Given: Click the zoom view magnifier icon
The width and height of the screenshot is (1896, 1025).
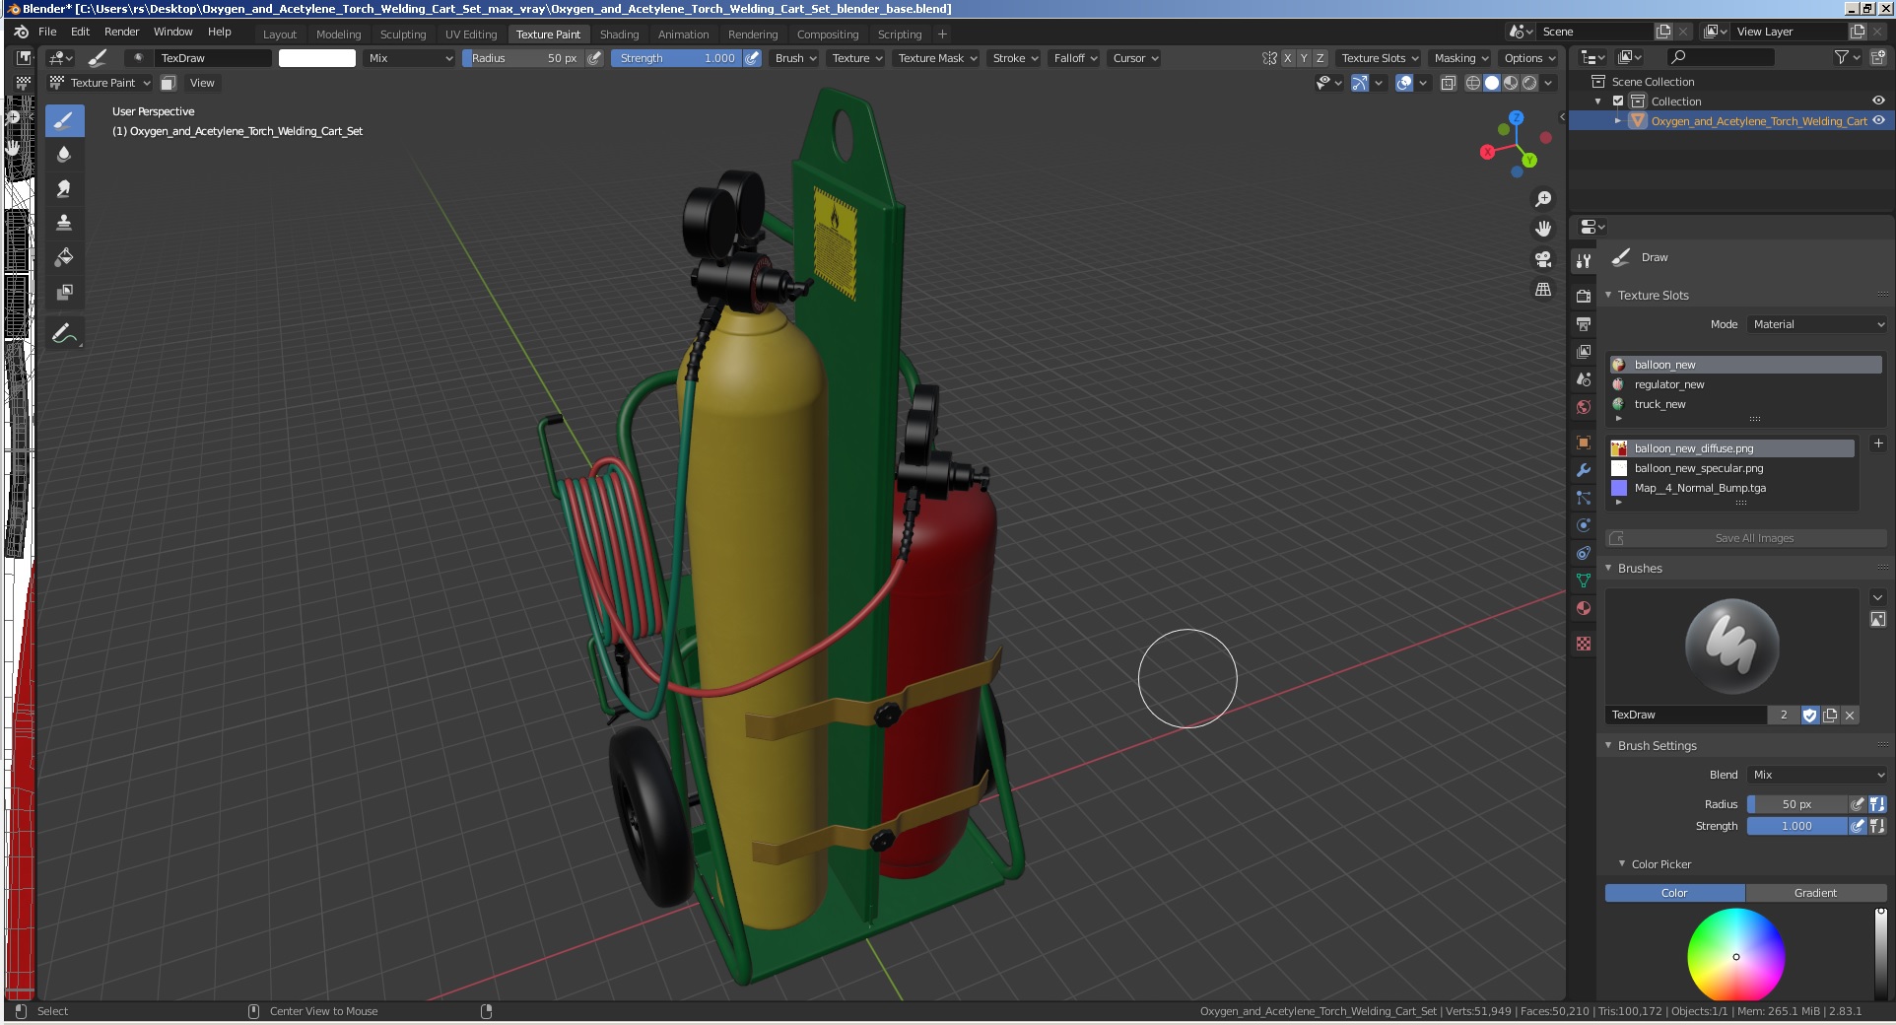Looking at the screenshot, I should [1543, 199].
